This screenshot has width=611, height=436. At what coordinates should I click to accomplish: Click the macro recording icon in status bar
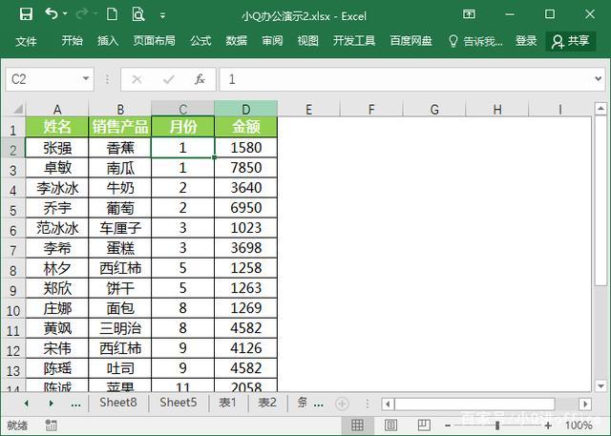(51, 426)
